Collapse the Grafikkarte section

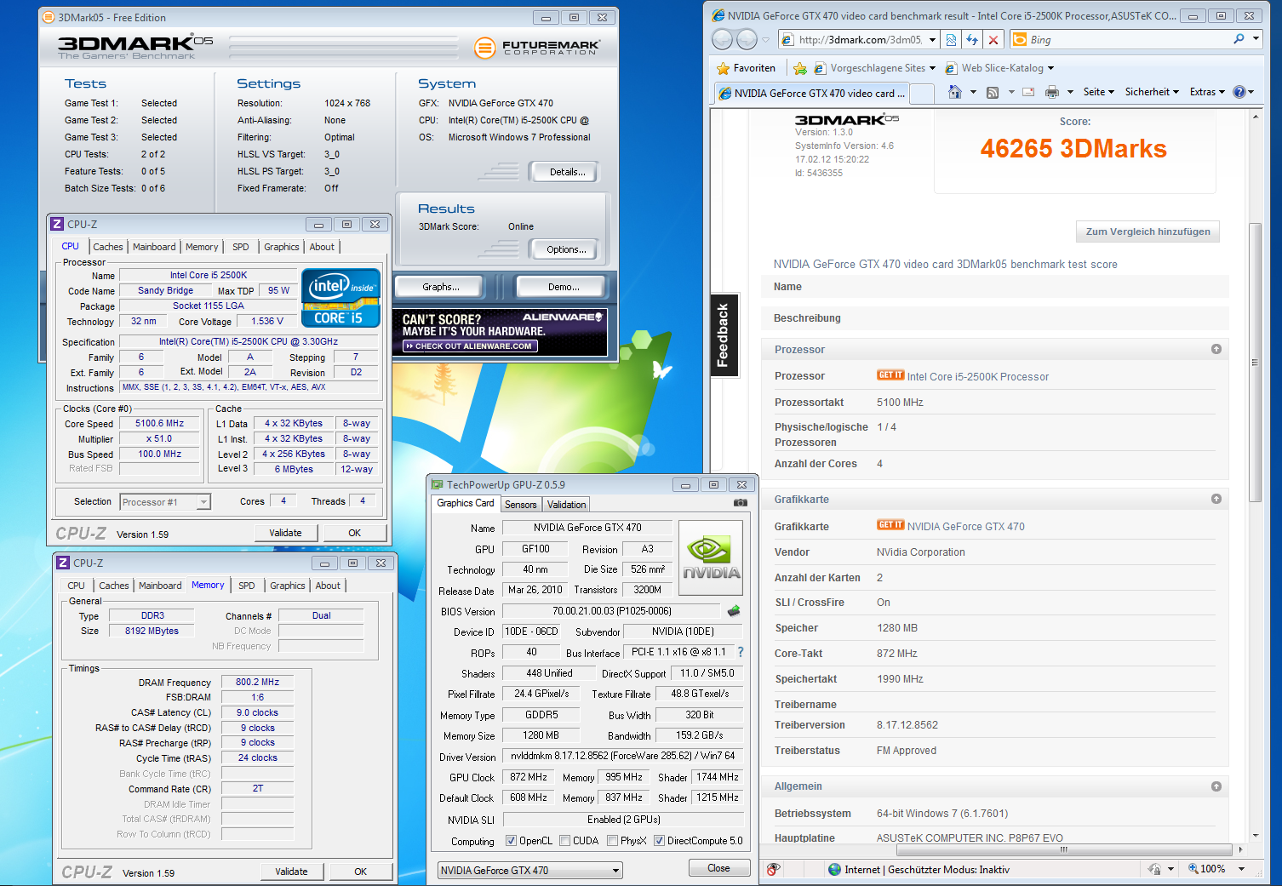click(1216, 499)
